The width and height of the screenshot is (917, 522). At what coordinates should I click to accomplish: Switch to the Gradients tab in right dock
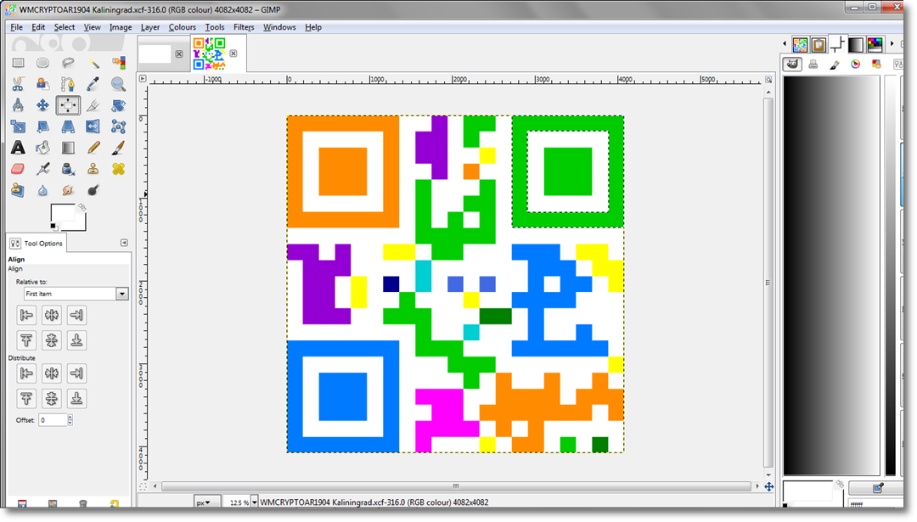click(856, 44)
